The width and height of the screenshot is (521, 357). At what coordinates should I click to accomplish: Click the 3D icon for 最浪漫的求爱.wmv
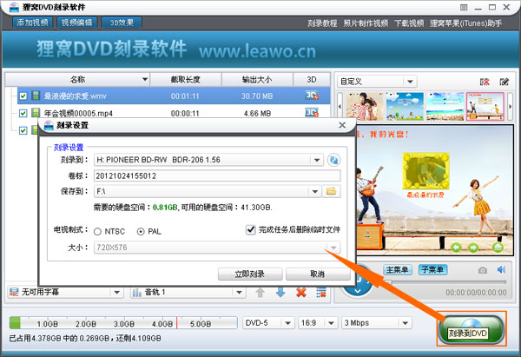click(x=312, y=96)
